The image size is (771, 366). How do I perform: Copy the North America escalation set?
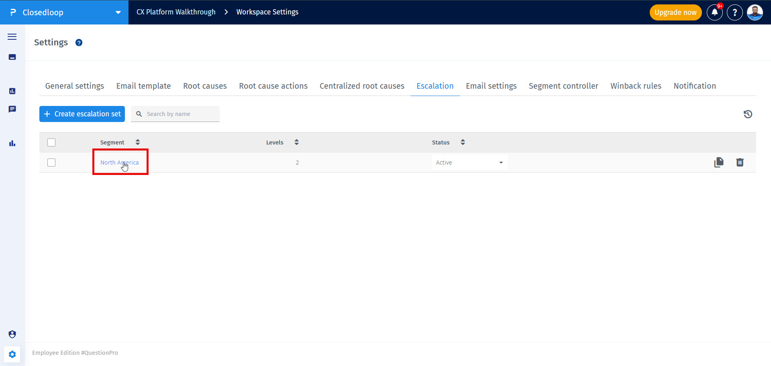pos(719,163)
